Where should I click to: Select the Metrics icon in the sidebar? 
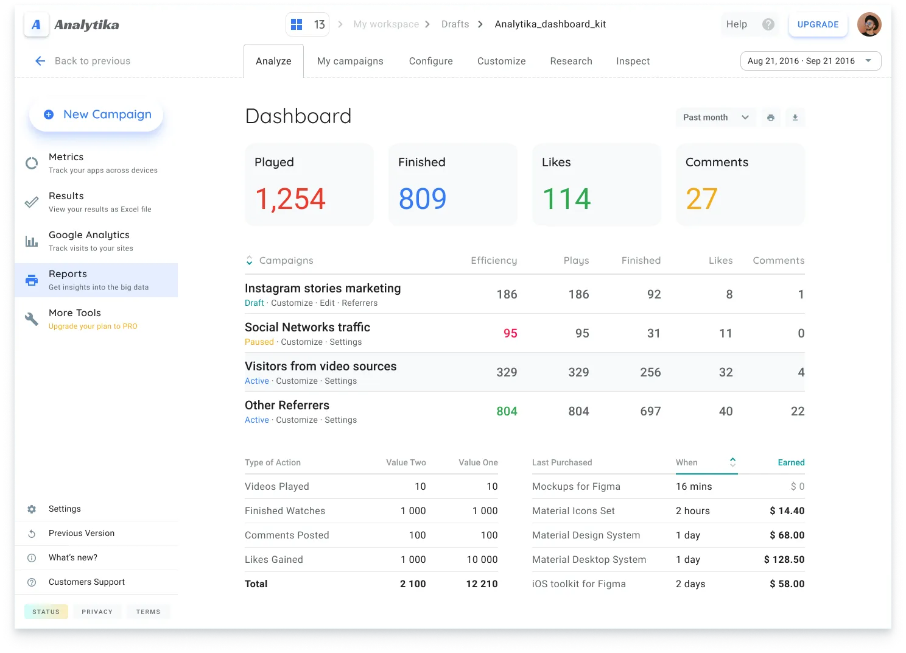(32, 163)
